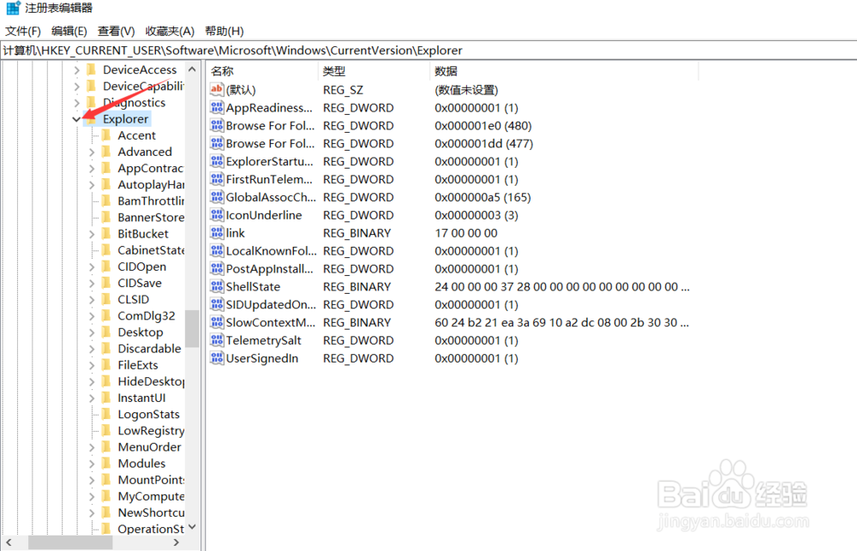
Task: Click the DeviceAccess folder icon
Action: point(92,69)
